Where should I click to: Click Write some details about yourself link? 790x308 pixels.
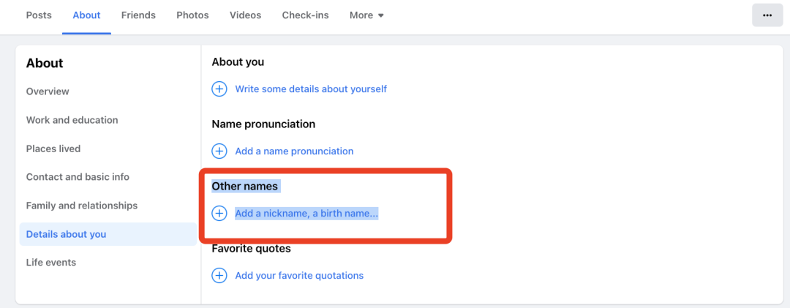pos(311,89)
